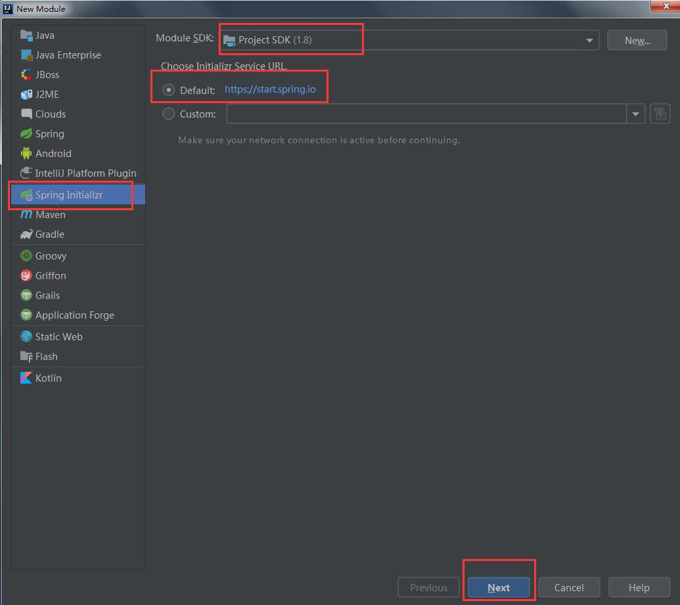Select the Groovy G icon
Screen dimensions: 680x605
pos(26,256)
